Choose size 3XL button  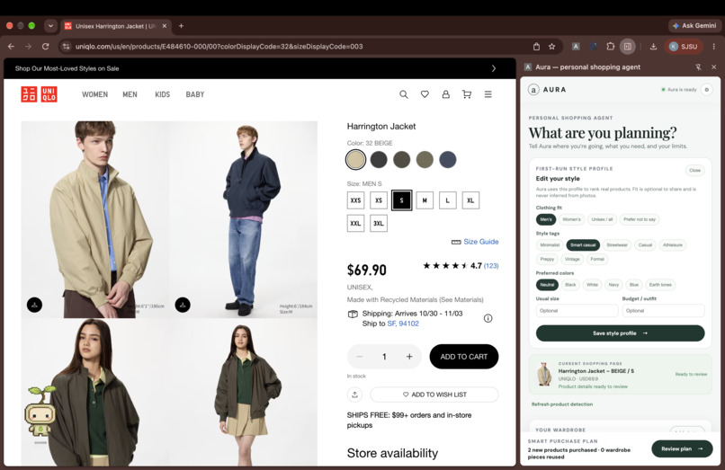click(x=378, y=223)
